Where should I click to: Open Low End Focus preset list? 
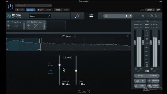click(x=28, y=28)
